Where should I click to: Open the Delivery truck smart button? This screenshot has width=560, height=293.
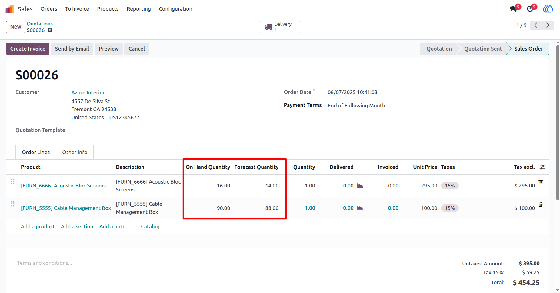[280, 27]
